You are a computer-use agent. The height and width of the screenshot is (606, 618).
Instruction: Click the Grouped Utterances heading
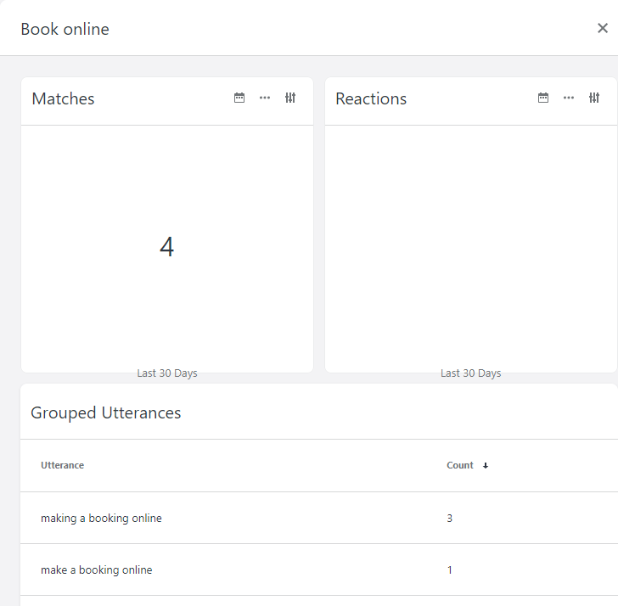coord(106,413)
